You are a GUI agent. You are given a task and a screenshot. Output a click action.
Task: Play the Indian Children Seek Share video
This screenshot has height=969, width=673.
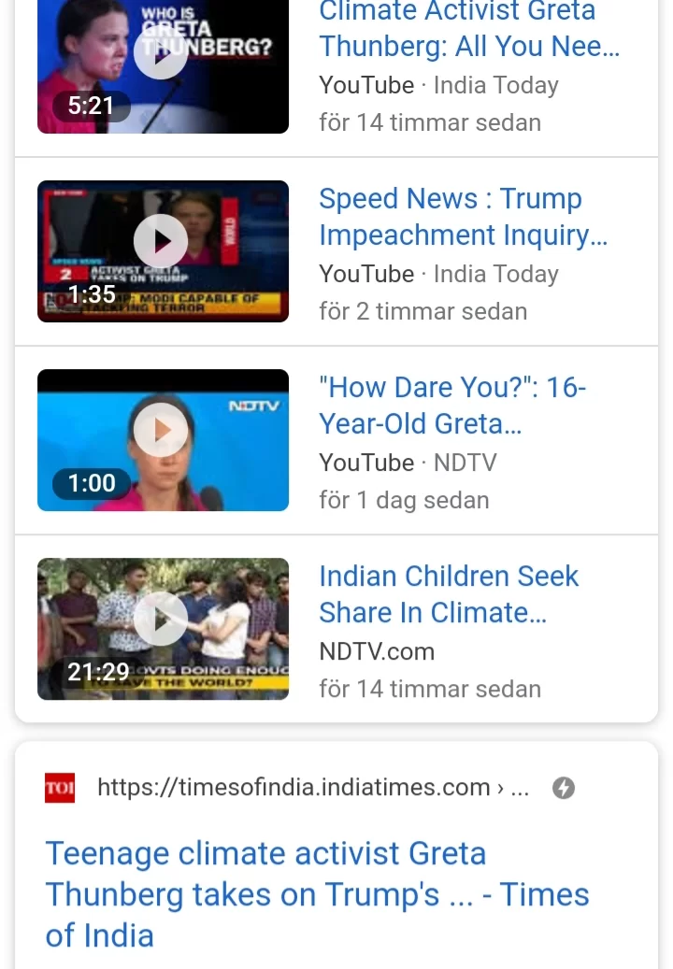click(161, 619)
